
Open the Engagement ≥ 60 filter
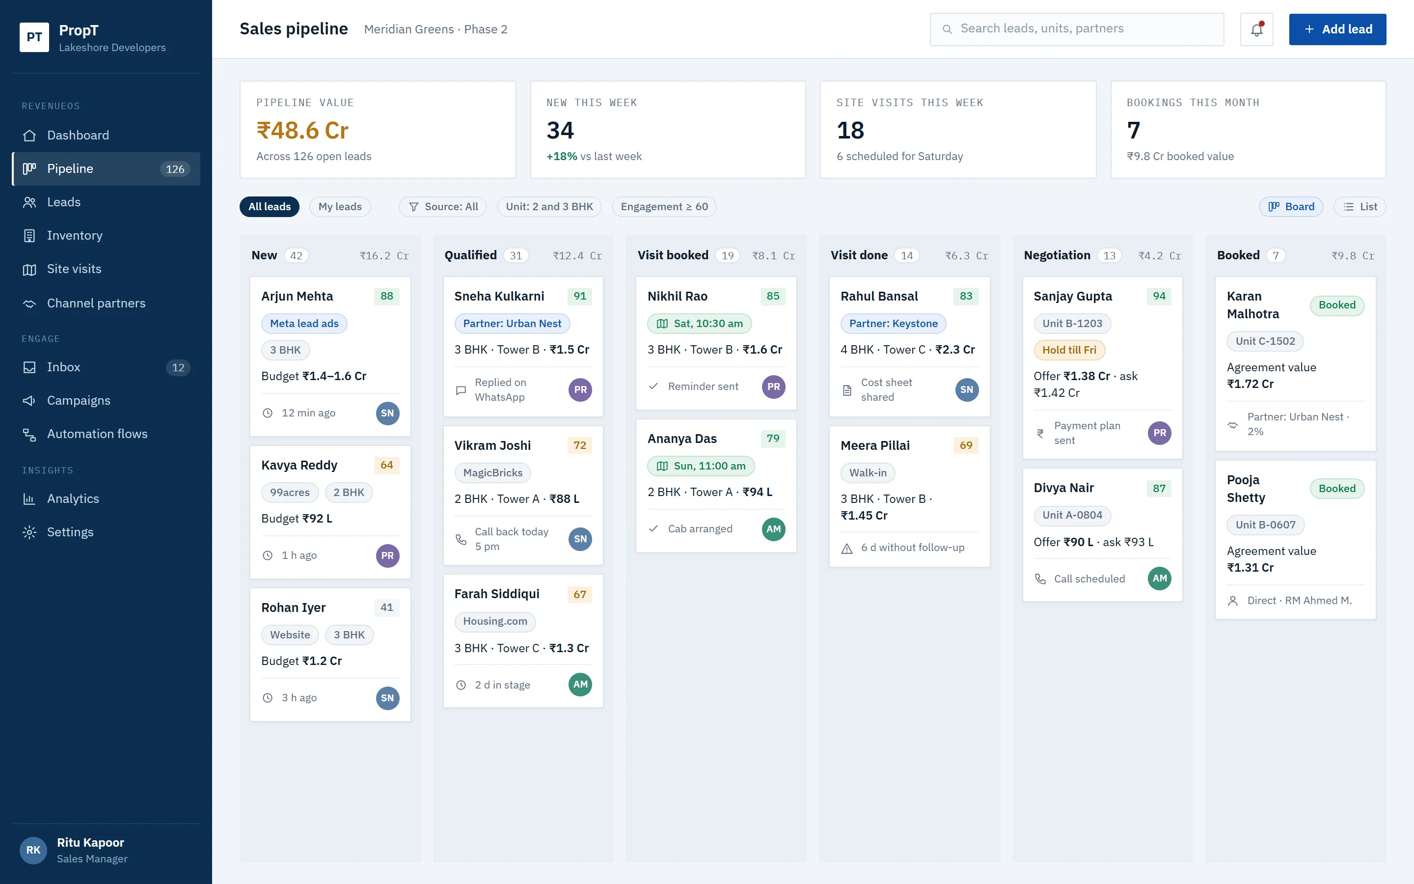(x=664, y=206)
